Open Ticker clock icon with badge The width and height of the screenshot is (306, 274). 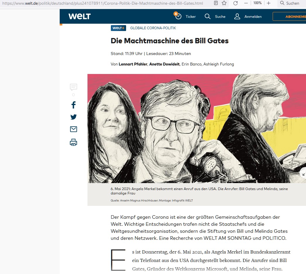point(178,16)
